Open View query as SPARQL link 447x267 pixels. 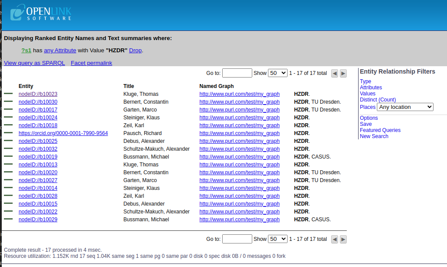(34, 63)
